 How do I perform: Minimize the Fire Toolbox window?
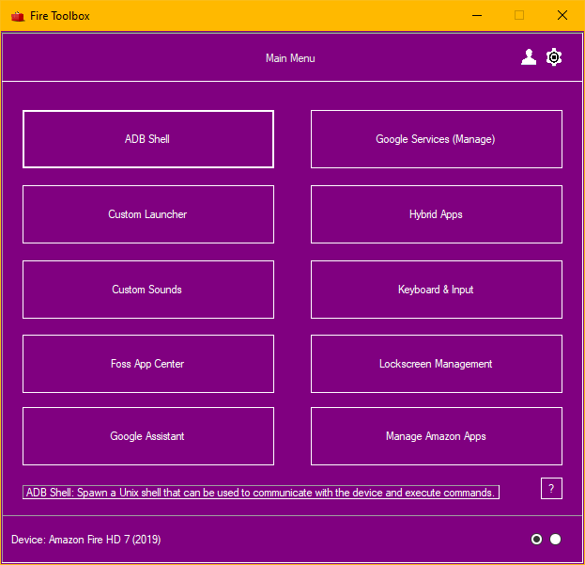[x=476, y=16]
